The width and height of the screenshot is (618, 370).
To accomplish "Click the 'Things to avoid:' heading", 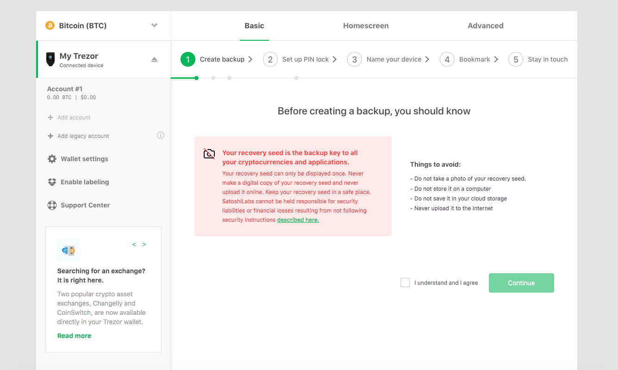I will tap(435, 164).
